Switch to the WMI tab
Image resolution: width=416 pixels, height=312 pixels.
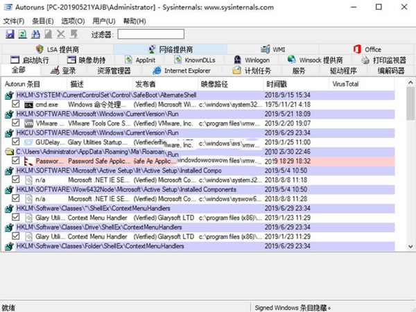tap(273, 49)
